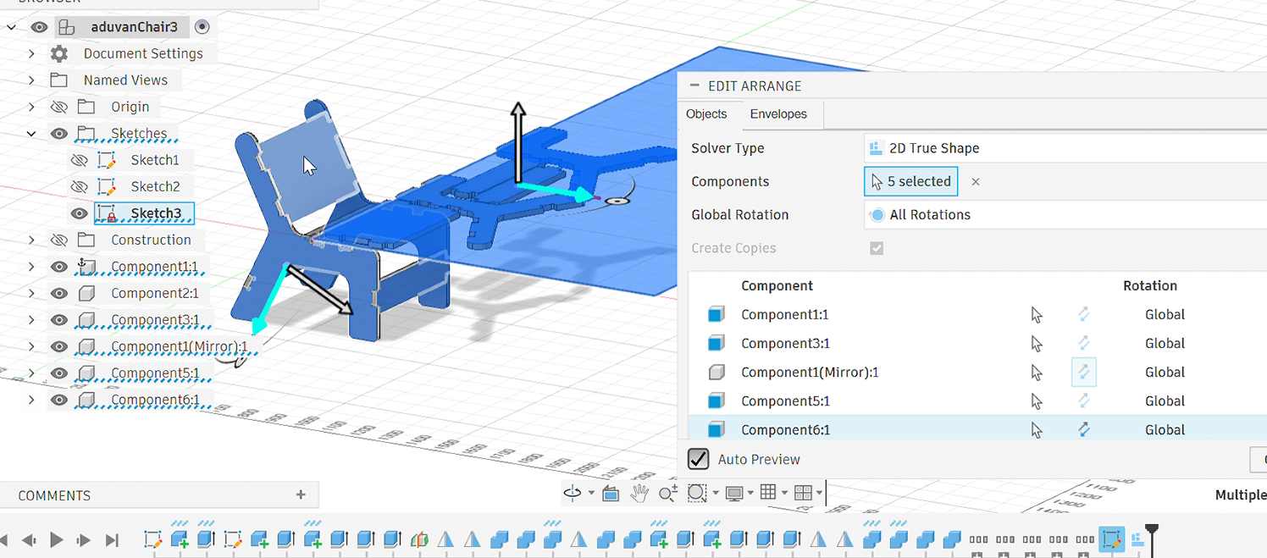The height and width of the screenshot is (558, 1267).
Task: Open Display Settings monitor icon
Action: pos(733,493)
